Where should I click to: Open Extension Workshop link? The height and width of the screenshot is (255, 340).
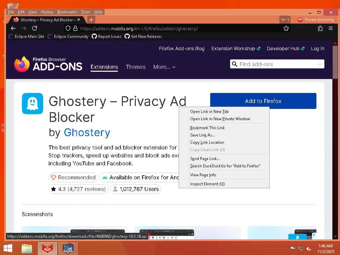pyautogui.click(x=236, y=48)
